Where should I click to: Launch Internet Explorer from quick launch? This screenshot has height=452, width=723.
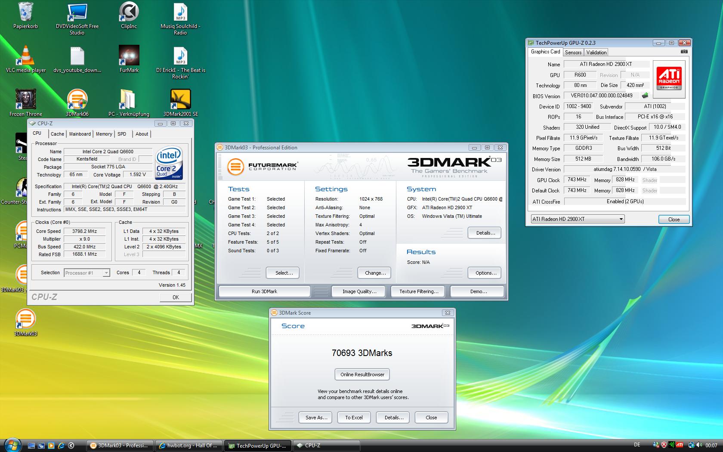pos(61,446)
